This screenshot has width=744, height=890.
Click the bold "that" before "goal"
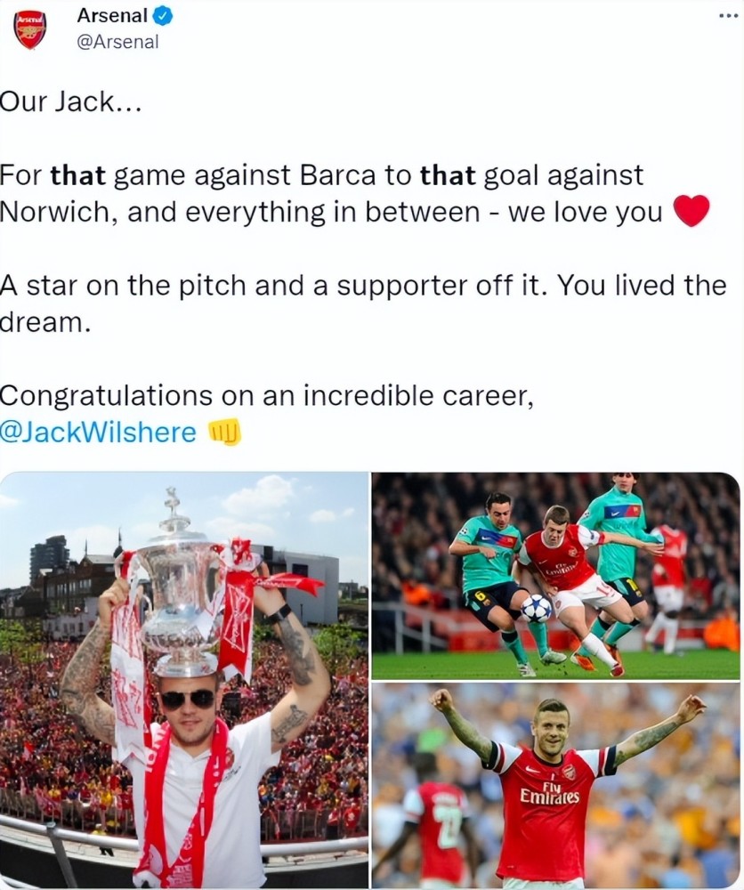click(448, 174)
